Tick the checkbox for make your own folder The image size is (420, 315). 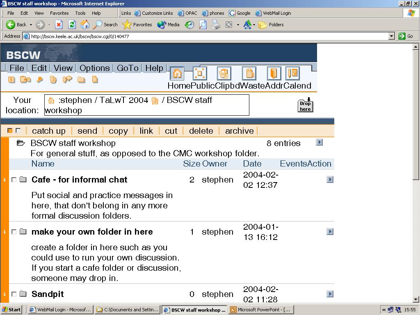[x=14, y=232]
